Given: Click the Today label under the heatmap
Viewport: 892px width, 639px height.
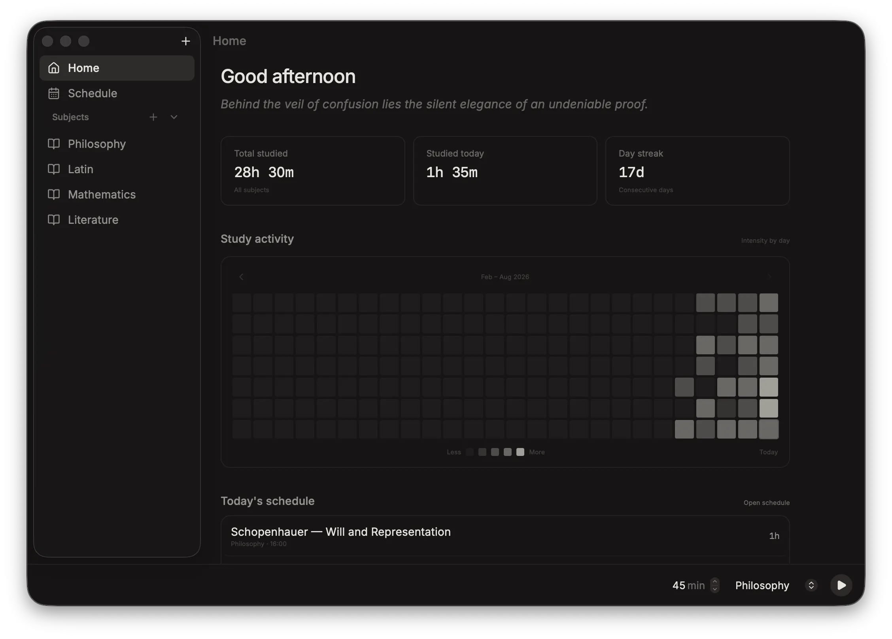Looking at the screenshot, I should pos(768,452).
